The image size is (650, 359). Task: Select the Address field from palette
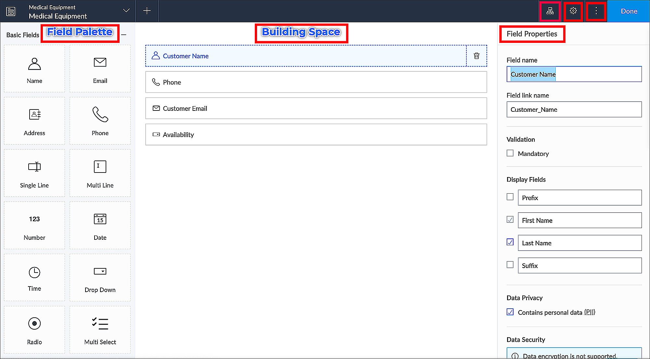click(34, 121)
